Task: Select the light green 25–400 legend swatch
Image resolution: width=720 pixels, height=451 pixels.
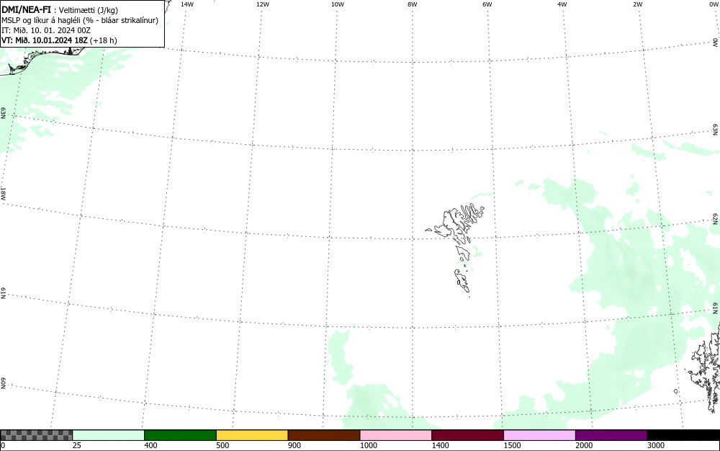Action: pos(109,435)
